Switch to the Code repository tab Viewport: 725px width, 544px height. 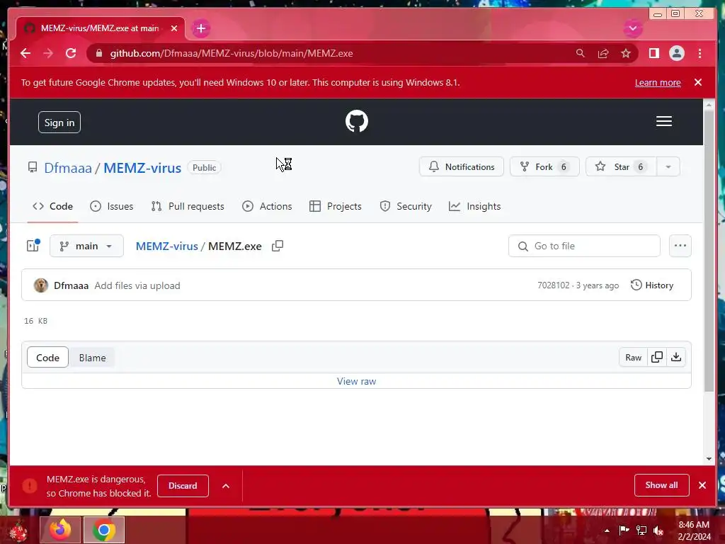coord(52,206)
